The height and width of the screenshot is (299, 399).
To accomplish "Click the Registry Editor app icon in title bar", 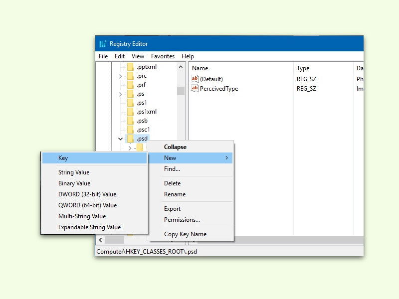I will pyautogui.click(x=103, y=44).
